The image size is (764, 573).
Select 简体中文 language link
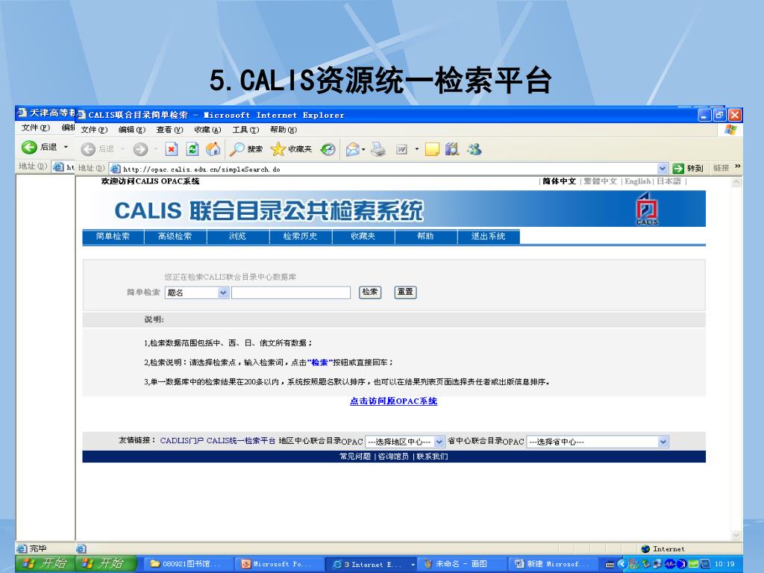click(x=560, y=181)
